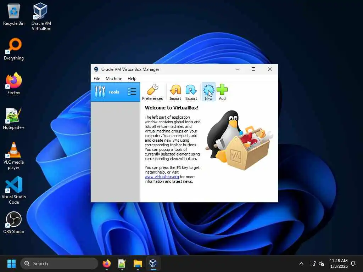Visit the www.virtualbox.org link
Screen dimensions: 363x272
[162, 177]
